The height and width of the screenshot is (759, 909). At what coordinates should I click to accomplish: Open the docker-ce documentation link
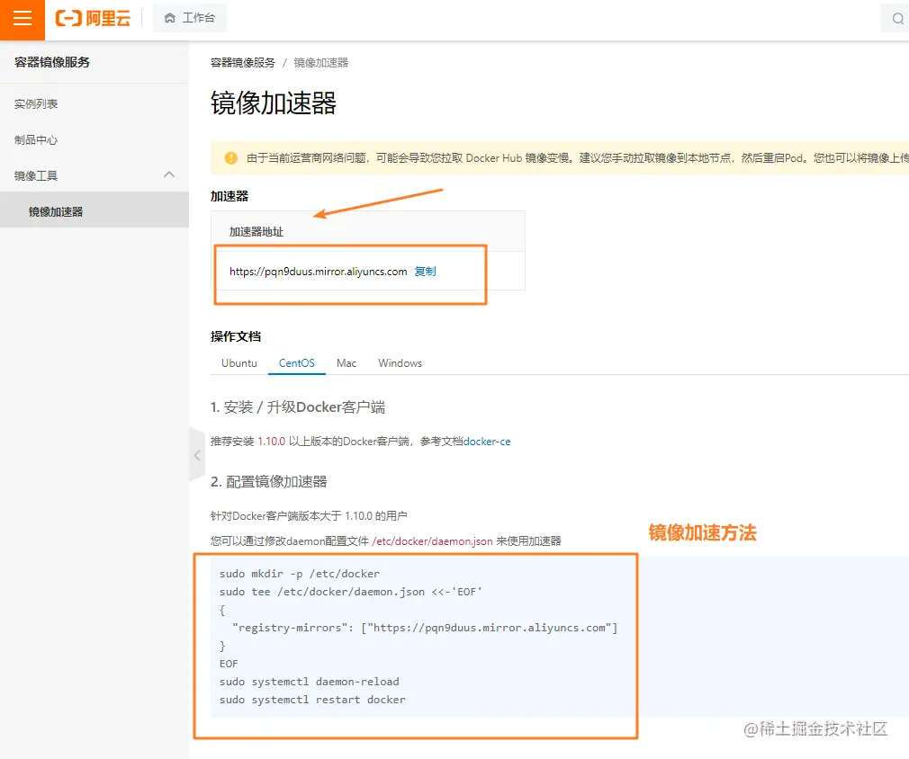[x=487, y=442]
